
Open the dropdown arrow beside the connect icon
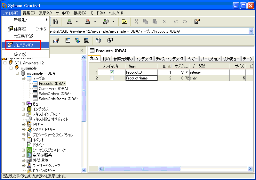[x=77, y=21]
